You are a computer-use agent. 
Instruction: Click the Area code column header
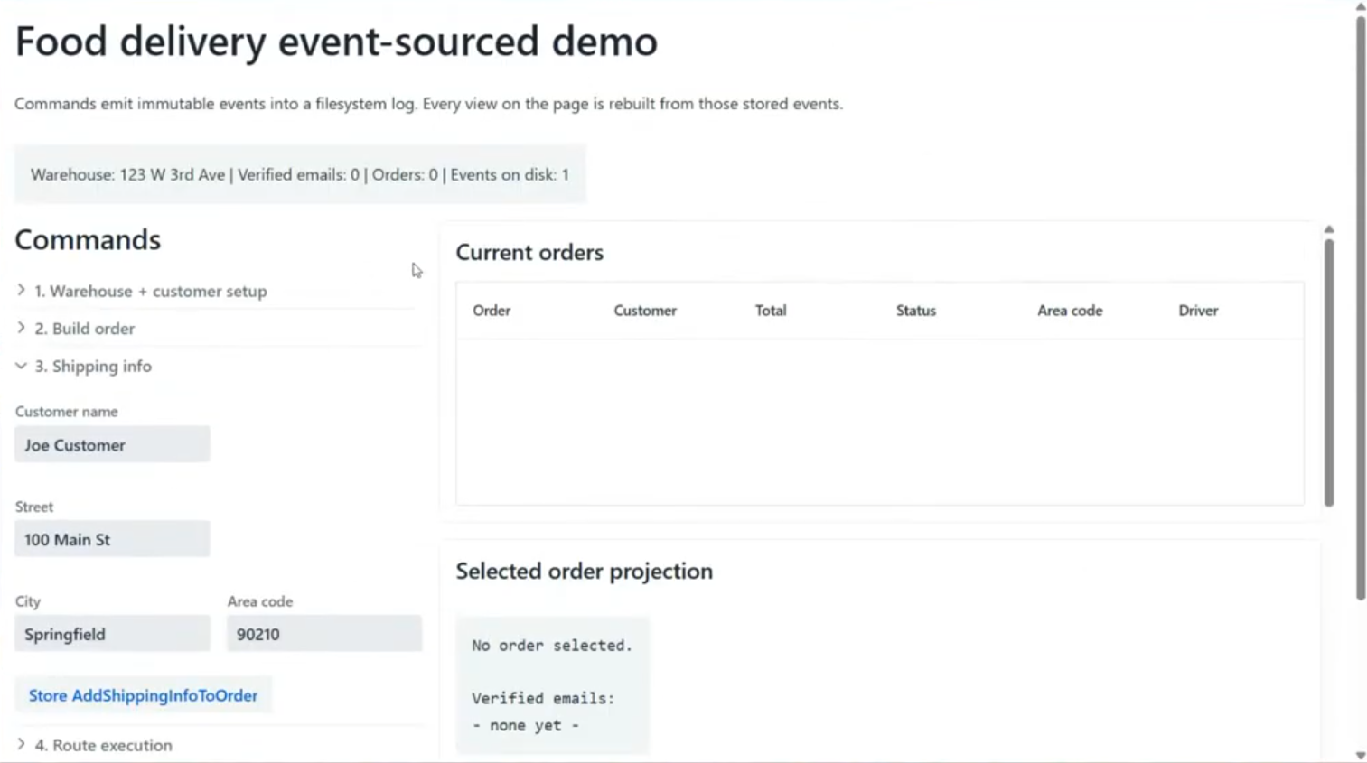[1070, 311]
